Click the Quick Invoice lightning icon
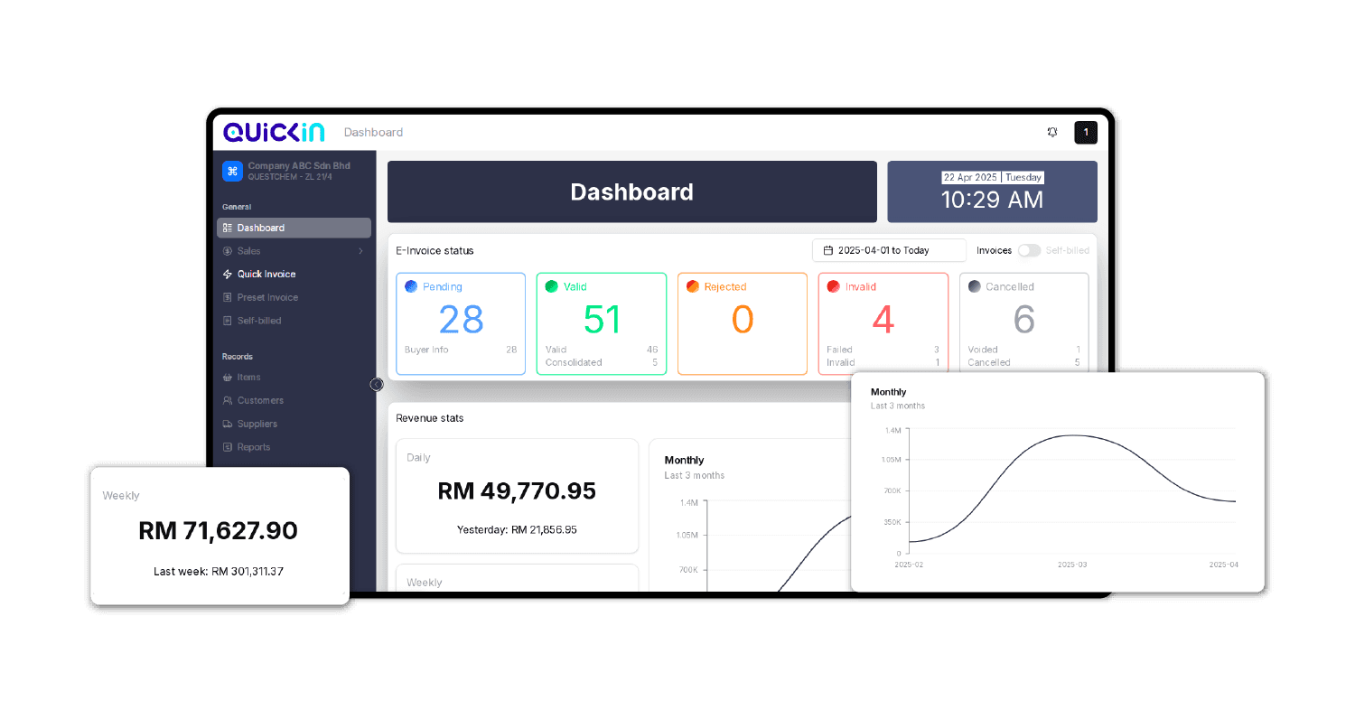 pyautogui.click(x=228, y=275)
